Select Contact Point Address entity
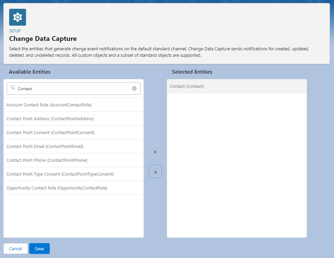The image size is (334, 258). click(50, 119)
